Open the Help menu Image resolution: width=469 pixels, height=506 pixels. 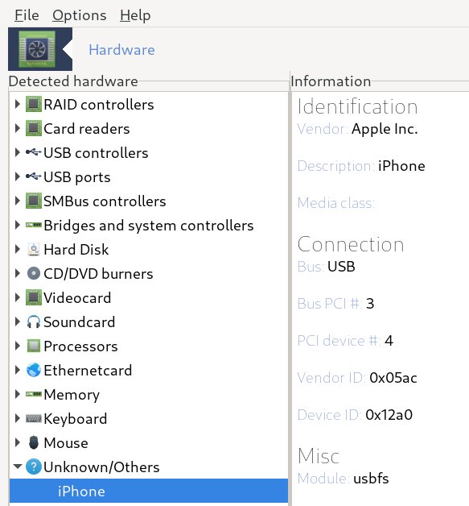click(x=135, y=15)
